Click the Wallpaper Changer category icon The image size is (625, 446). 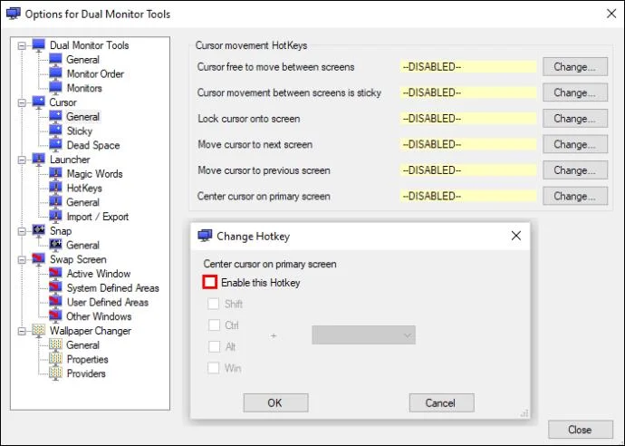coord(39,331)
